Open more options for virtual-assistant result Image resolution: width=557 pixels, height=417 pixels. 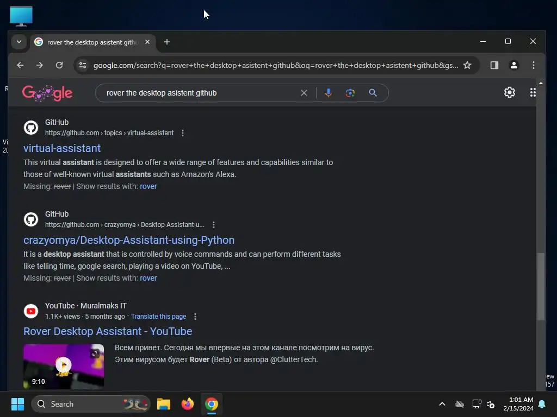pos(183,133)
